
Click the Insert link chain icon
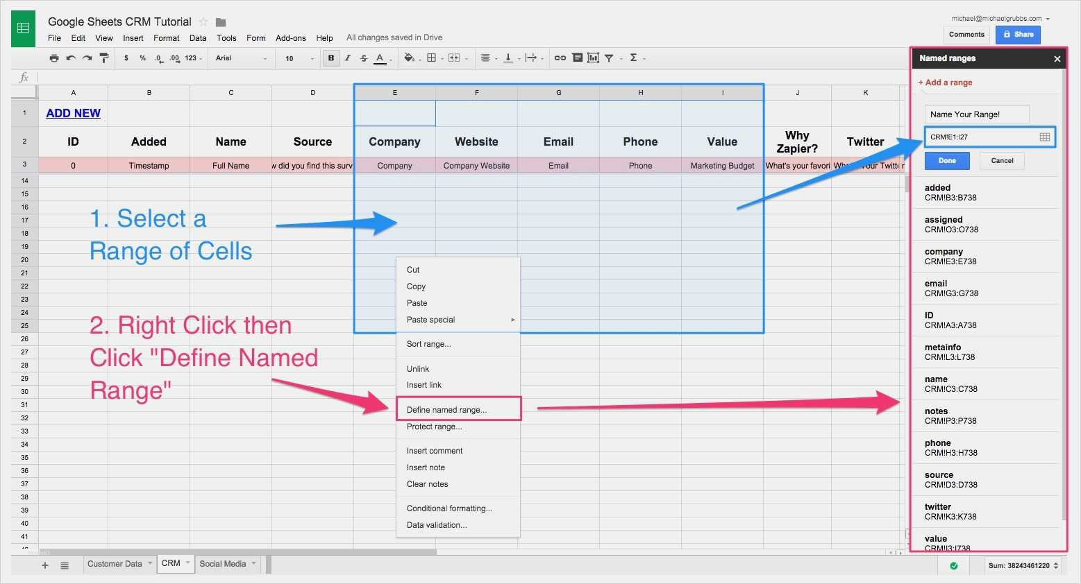click(x=560, y=58)
